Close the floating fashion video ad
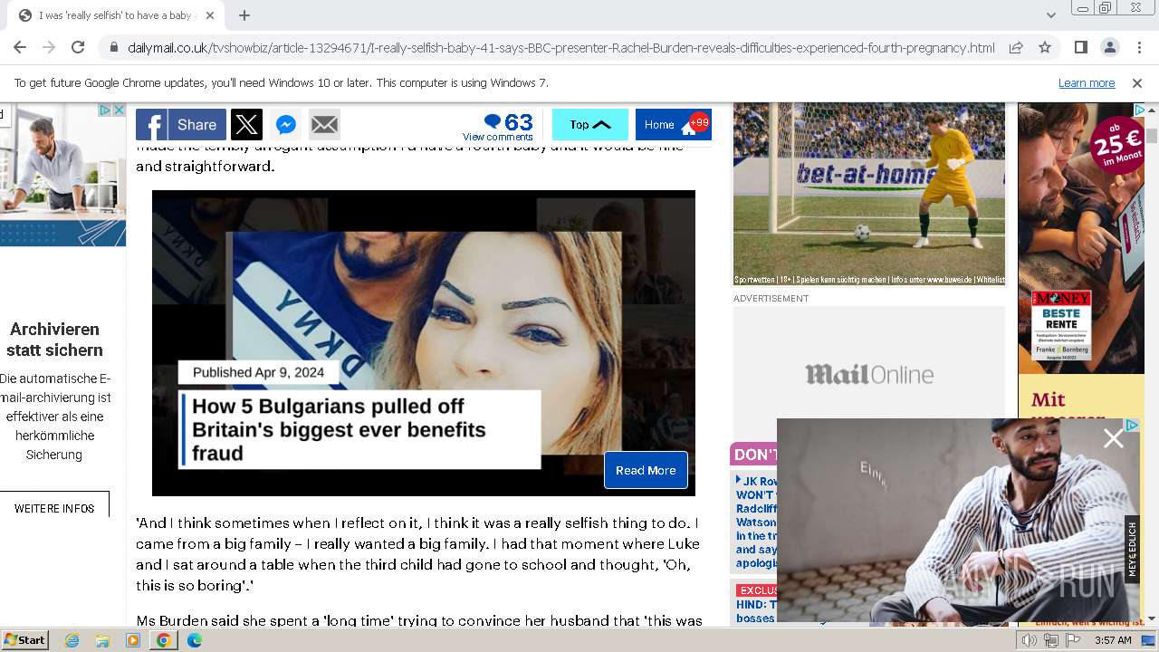This screenshot has height=652, width=1159. [1113, 439]
